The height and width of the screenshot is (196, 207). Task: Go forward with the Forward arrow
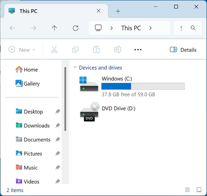pyautogui.click(x=33, y=28)
